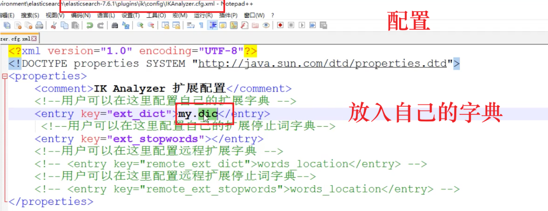The height and width of the screenshot is (211, 548).
Task: Toggle the Indent Guide icon
Action: coord(212,26)
